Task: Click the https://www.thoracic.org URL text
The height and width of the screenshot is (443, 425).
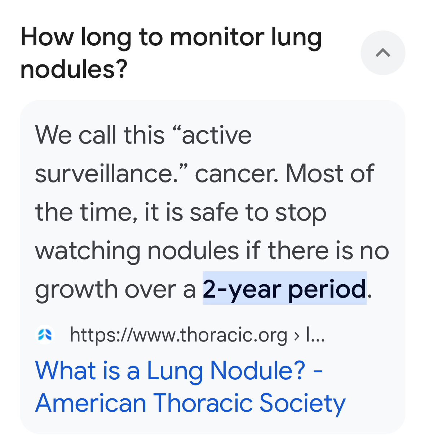Action: 178,335
